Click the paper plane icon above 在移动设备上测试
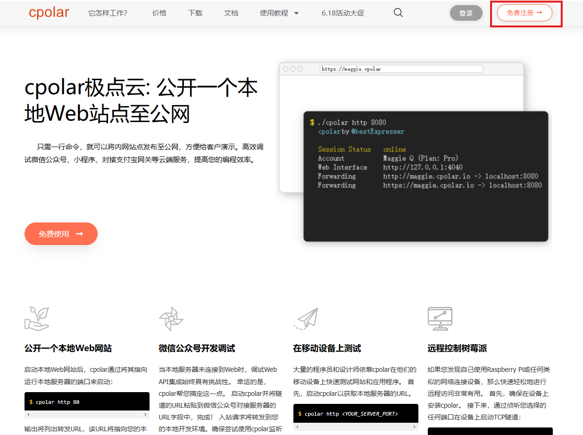Screen dimensions: 583x435 [306, 319]
